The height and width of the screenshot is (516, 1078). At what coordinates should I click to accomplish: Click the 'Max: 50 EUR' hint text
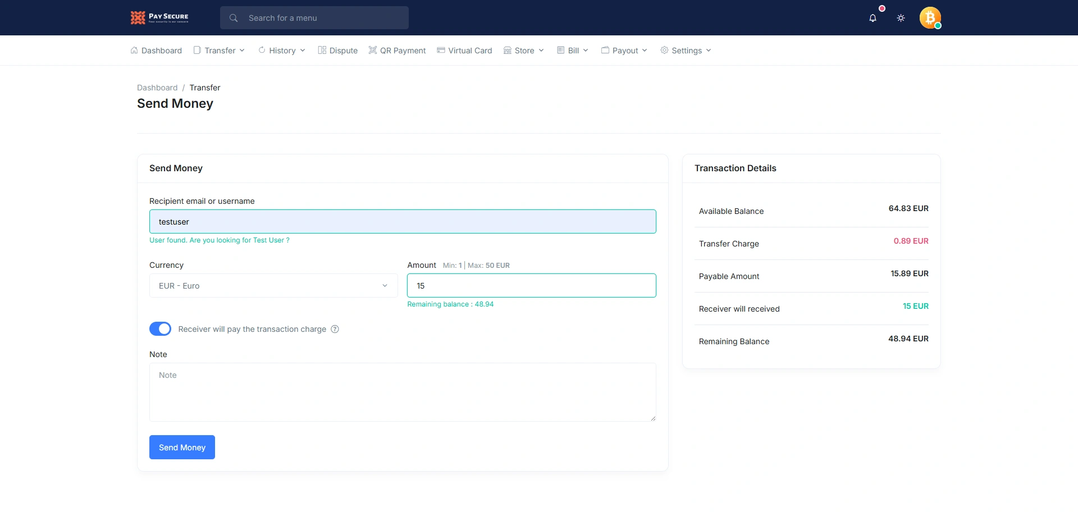(488, 266)
